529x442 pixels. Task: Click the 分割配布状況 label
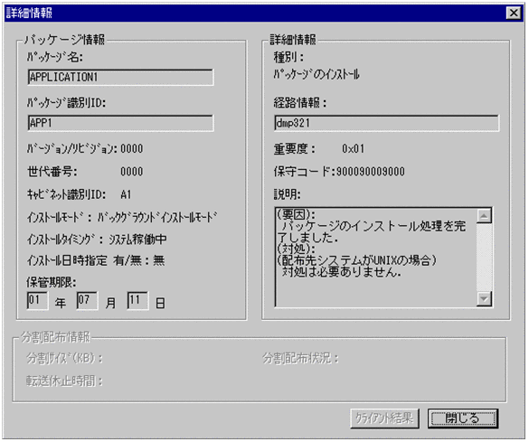[x=300, y=358]
